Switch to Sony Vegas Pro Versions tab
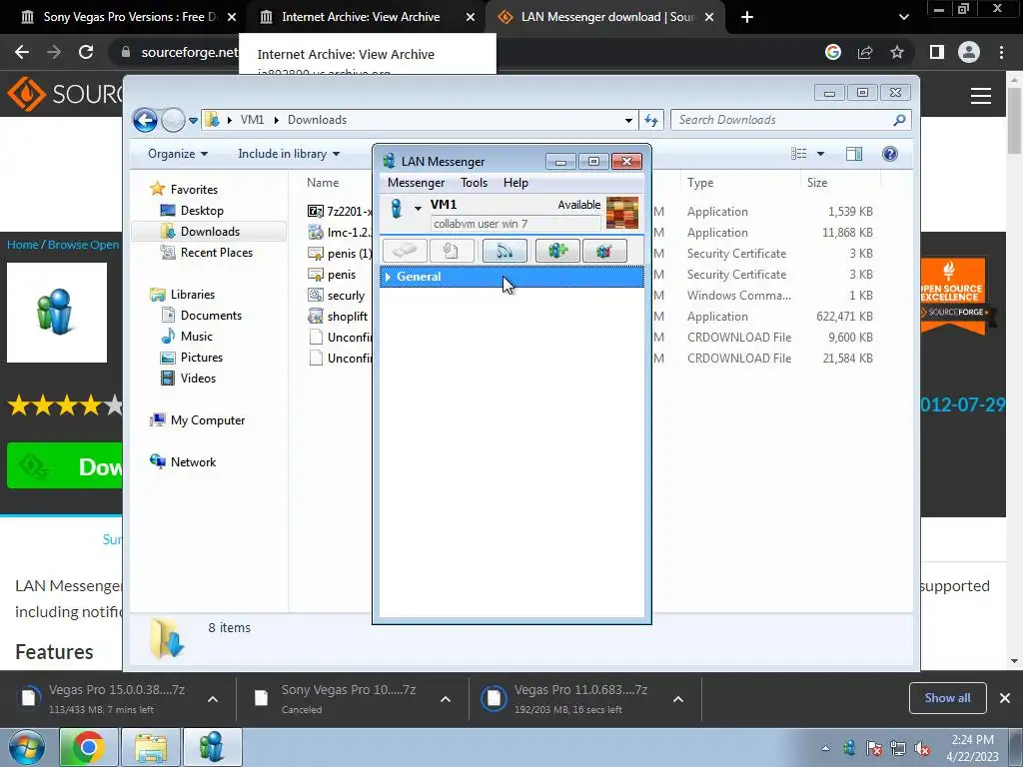This screenshot has height=767, width=1023. point(128,17)
